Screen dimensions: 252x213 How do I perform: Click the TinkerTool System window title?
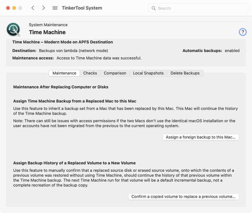tap(82, 8)
